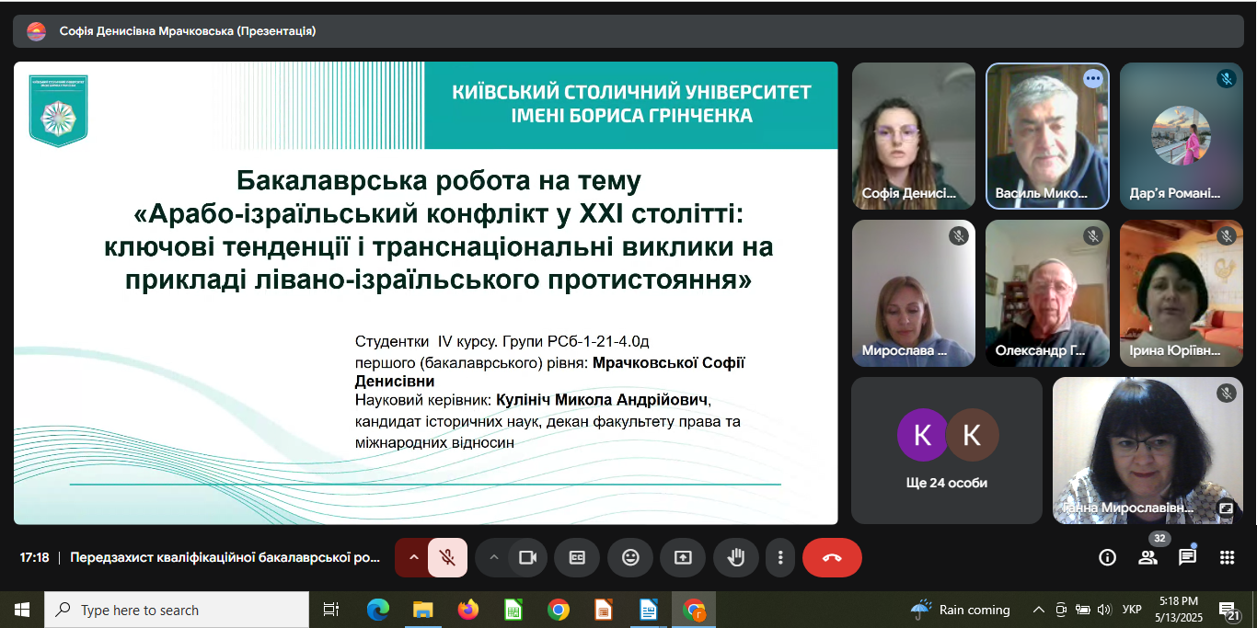Open options on Василь Мико... video tile
This screenshot has height=628, width=1257.
point(1092,79)
